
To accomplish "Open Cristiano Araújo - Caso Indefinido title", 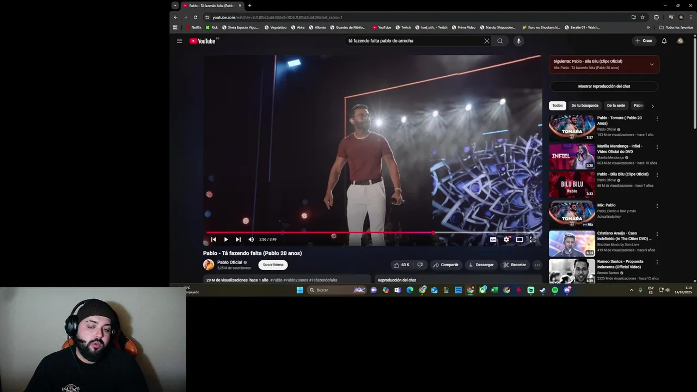I will [x=624, y=236].
